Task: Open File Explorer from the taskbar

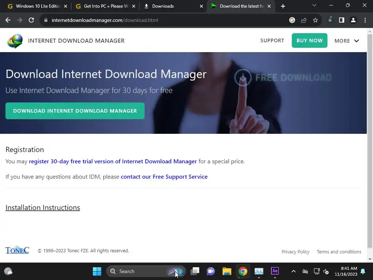Action: click(227, 271)
